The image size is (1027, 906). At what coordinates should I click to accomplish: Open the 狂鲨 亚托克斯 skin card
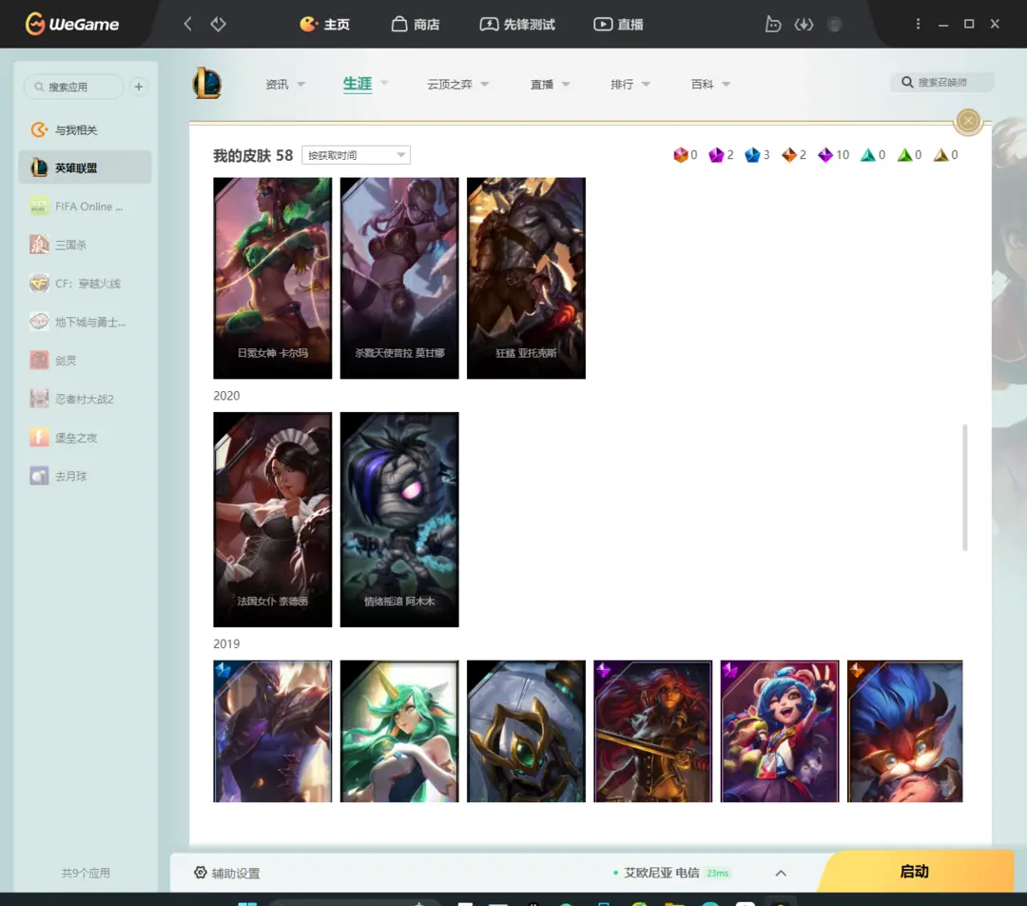coord(526,278)
